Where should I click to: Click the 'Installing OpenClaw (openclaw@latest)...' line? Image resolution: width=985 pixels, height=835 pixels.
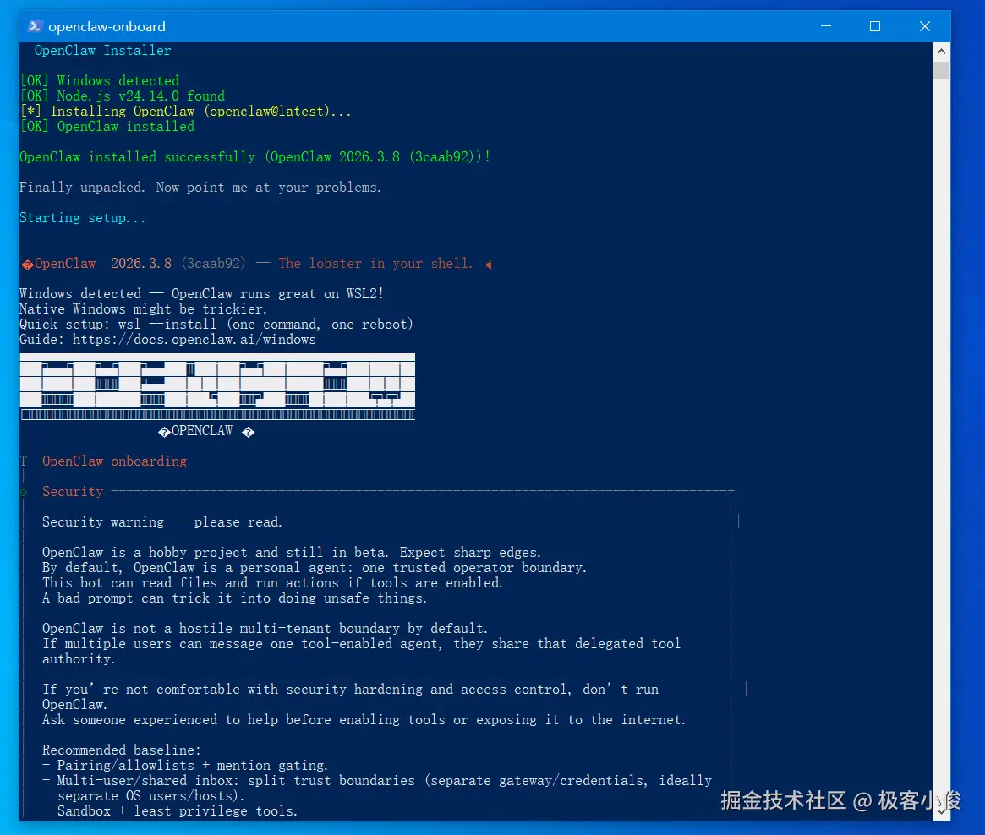click(185, 111)
